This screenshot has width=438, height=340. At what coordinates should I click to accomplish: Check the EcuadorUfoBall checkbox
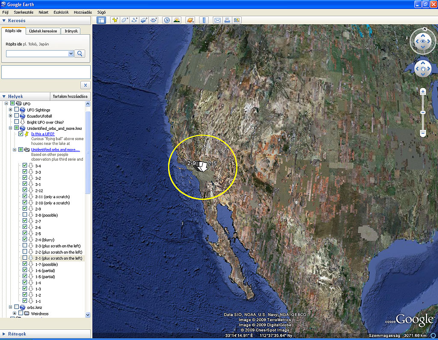point(17,116)
